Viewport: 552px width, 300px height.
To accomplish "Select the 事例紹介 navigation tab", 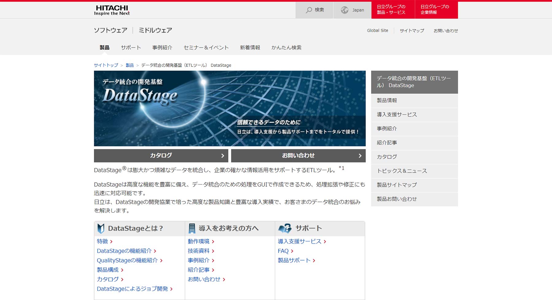I will [162, 47].
